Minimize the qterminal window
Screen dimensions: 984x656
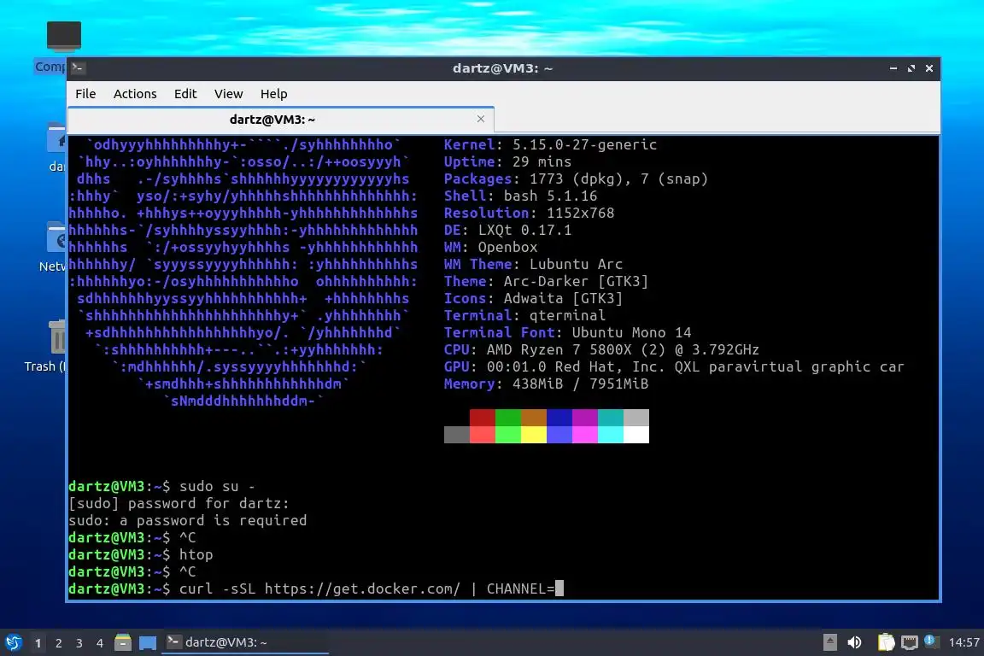893,68
